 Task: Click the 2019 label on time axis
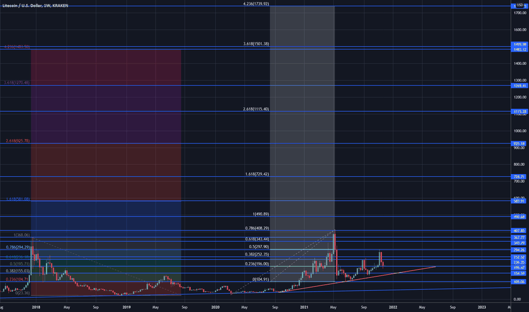(x=127, y=307)
